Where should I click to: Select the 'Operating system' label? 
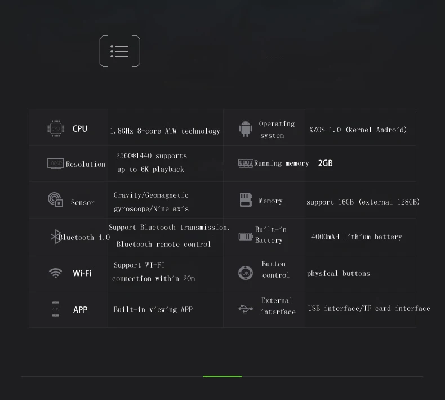click(x=277, y=130)
